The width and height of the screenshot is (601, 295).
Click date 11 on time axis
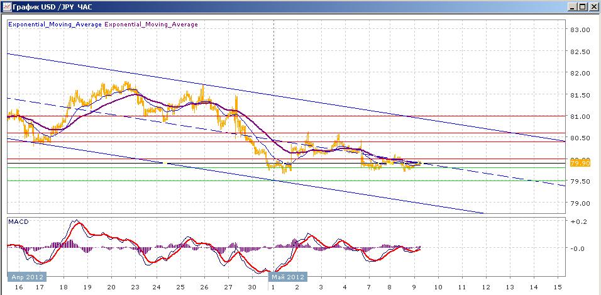pyautogui.click(x=462, y=287)
